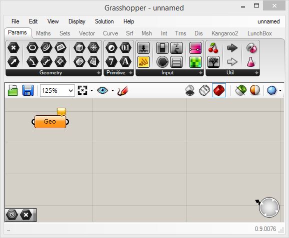
Task: Open the file browser folder button
Action: 12,90
